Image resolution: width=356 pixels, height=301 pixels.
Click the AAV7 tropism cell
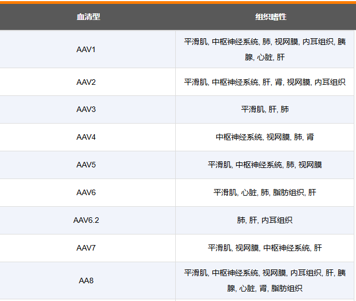265,248
